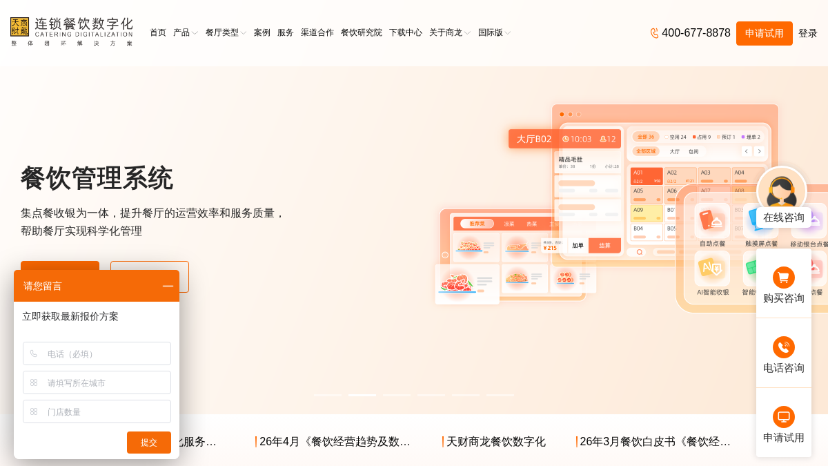Click the 申请试用 monitor icon in sidebar
828x466 pixels.
pyautogui.click(x=784, y=417)
